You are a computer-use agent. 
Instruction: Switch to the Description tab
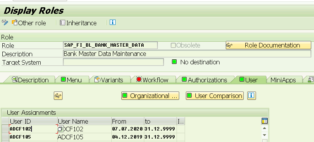tap(30, 80)
